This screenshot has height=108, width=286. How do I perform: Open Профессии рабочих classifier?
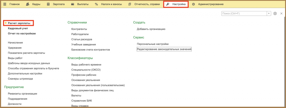click(x=84, y=75)
